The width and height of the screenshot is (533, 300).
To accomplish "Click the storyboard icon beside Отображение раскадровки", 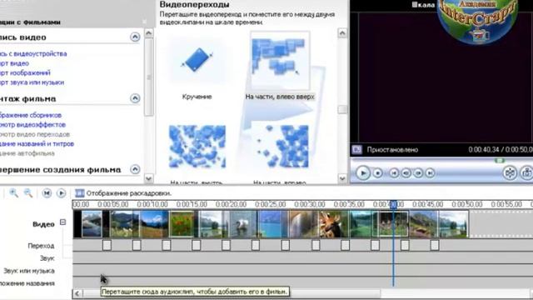I will pyautogui.click(x=79, y=193).
